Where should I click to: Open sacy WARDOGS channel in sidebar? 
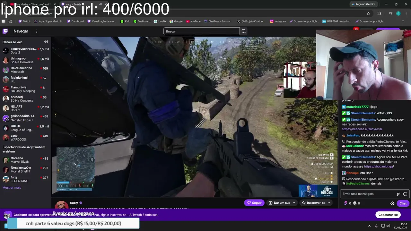coord(26,138)
